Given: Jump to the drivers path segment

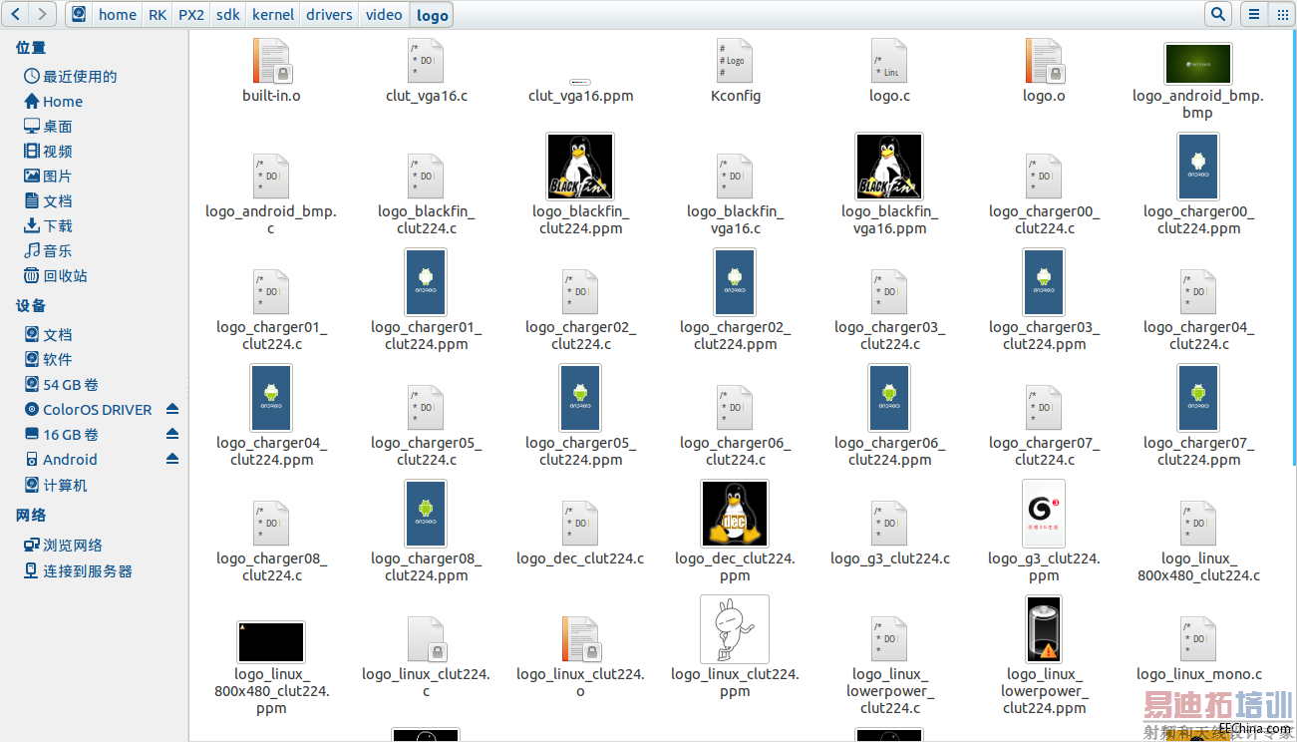Looking at the screenshot, I should [x=329, y=14].
